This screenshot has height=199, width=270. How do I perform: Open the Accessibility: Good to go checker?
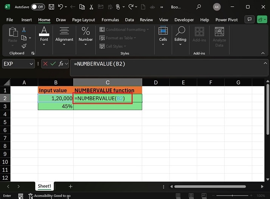50,196
